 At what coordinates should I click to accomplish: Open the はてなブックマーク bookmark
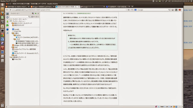click(x=26, y=53)
